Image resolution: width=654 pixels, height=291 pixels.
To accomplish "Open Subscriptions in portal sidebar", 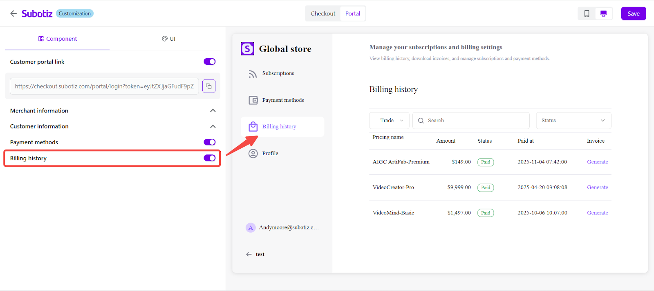I will 278,73.
